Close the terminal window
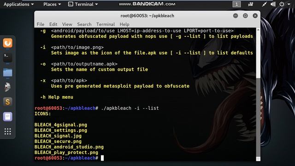 click(255, 16)
